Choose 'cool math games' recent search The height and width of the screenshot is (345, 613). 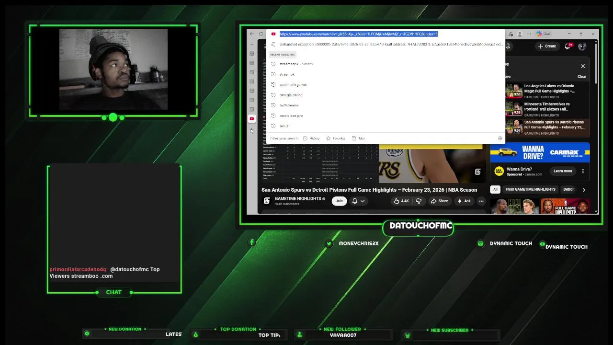click(x=386, y=84)
